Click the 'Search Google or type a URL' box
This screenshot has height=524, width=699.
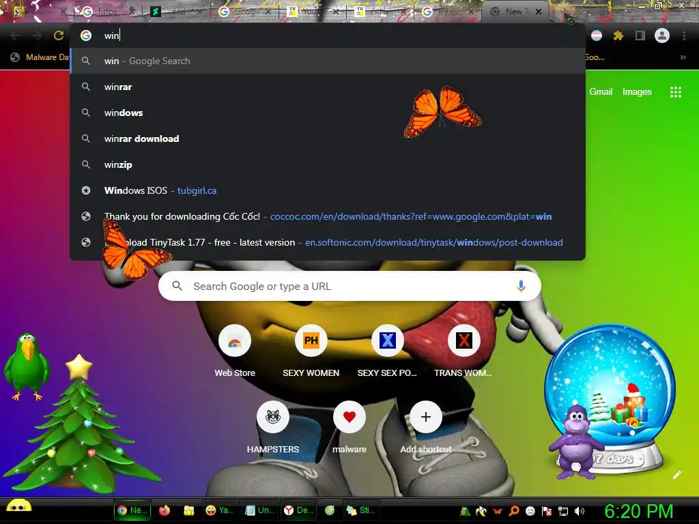pos(349,286)
